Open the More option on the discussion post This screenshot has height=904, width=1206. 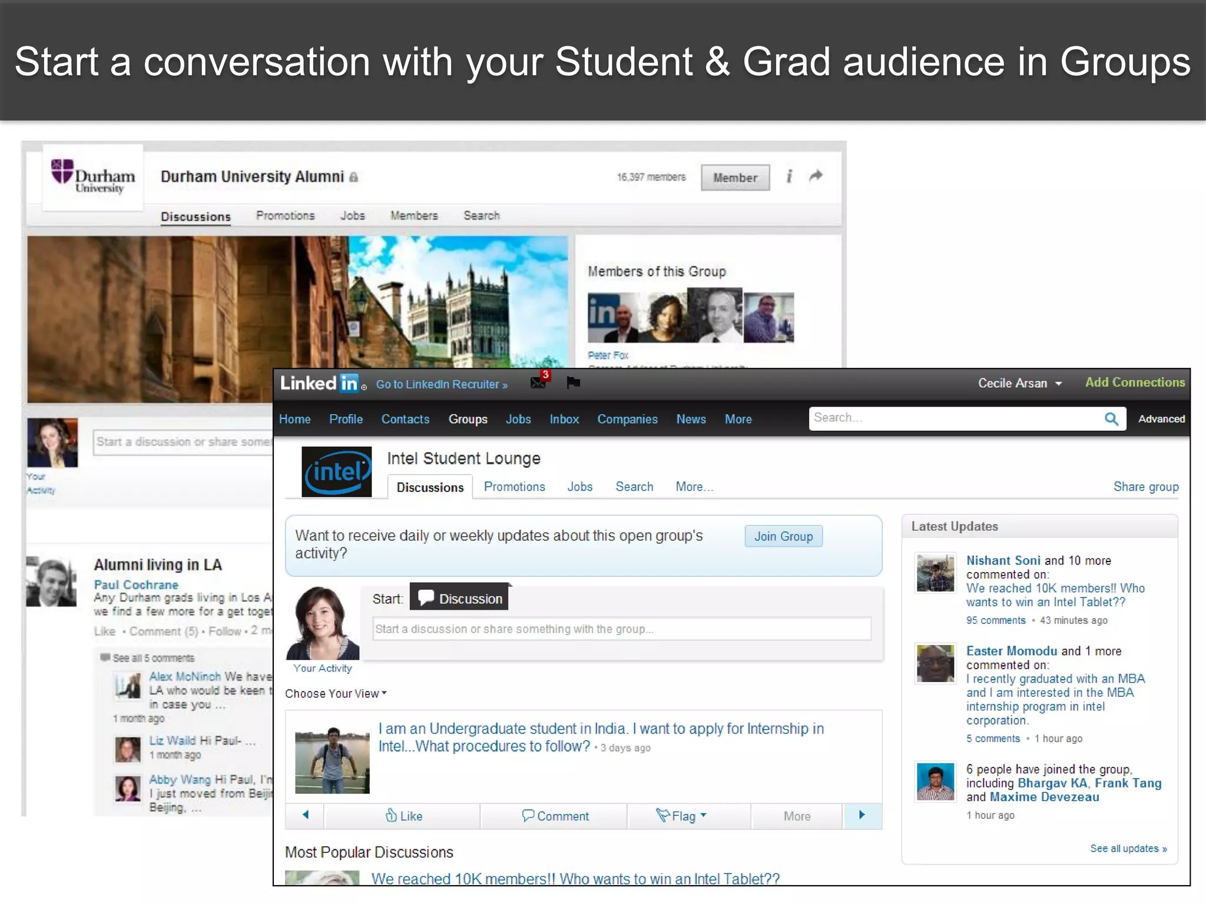click(797, 816)
